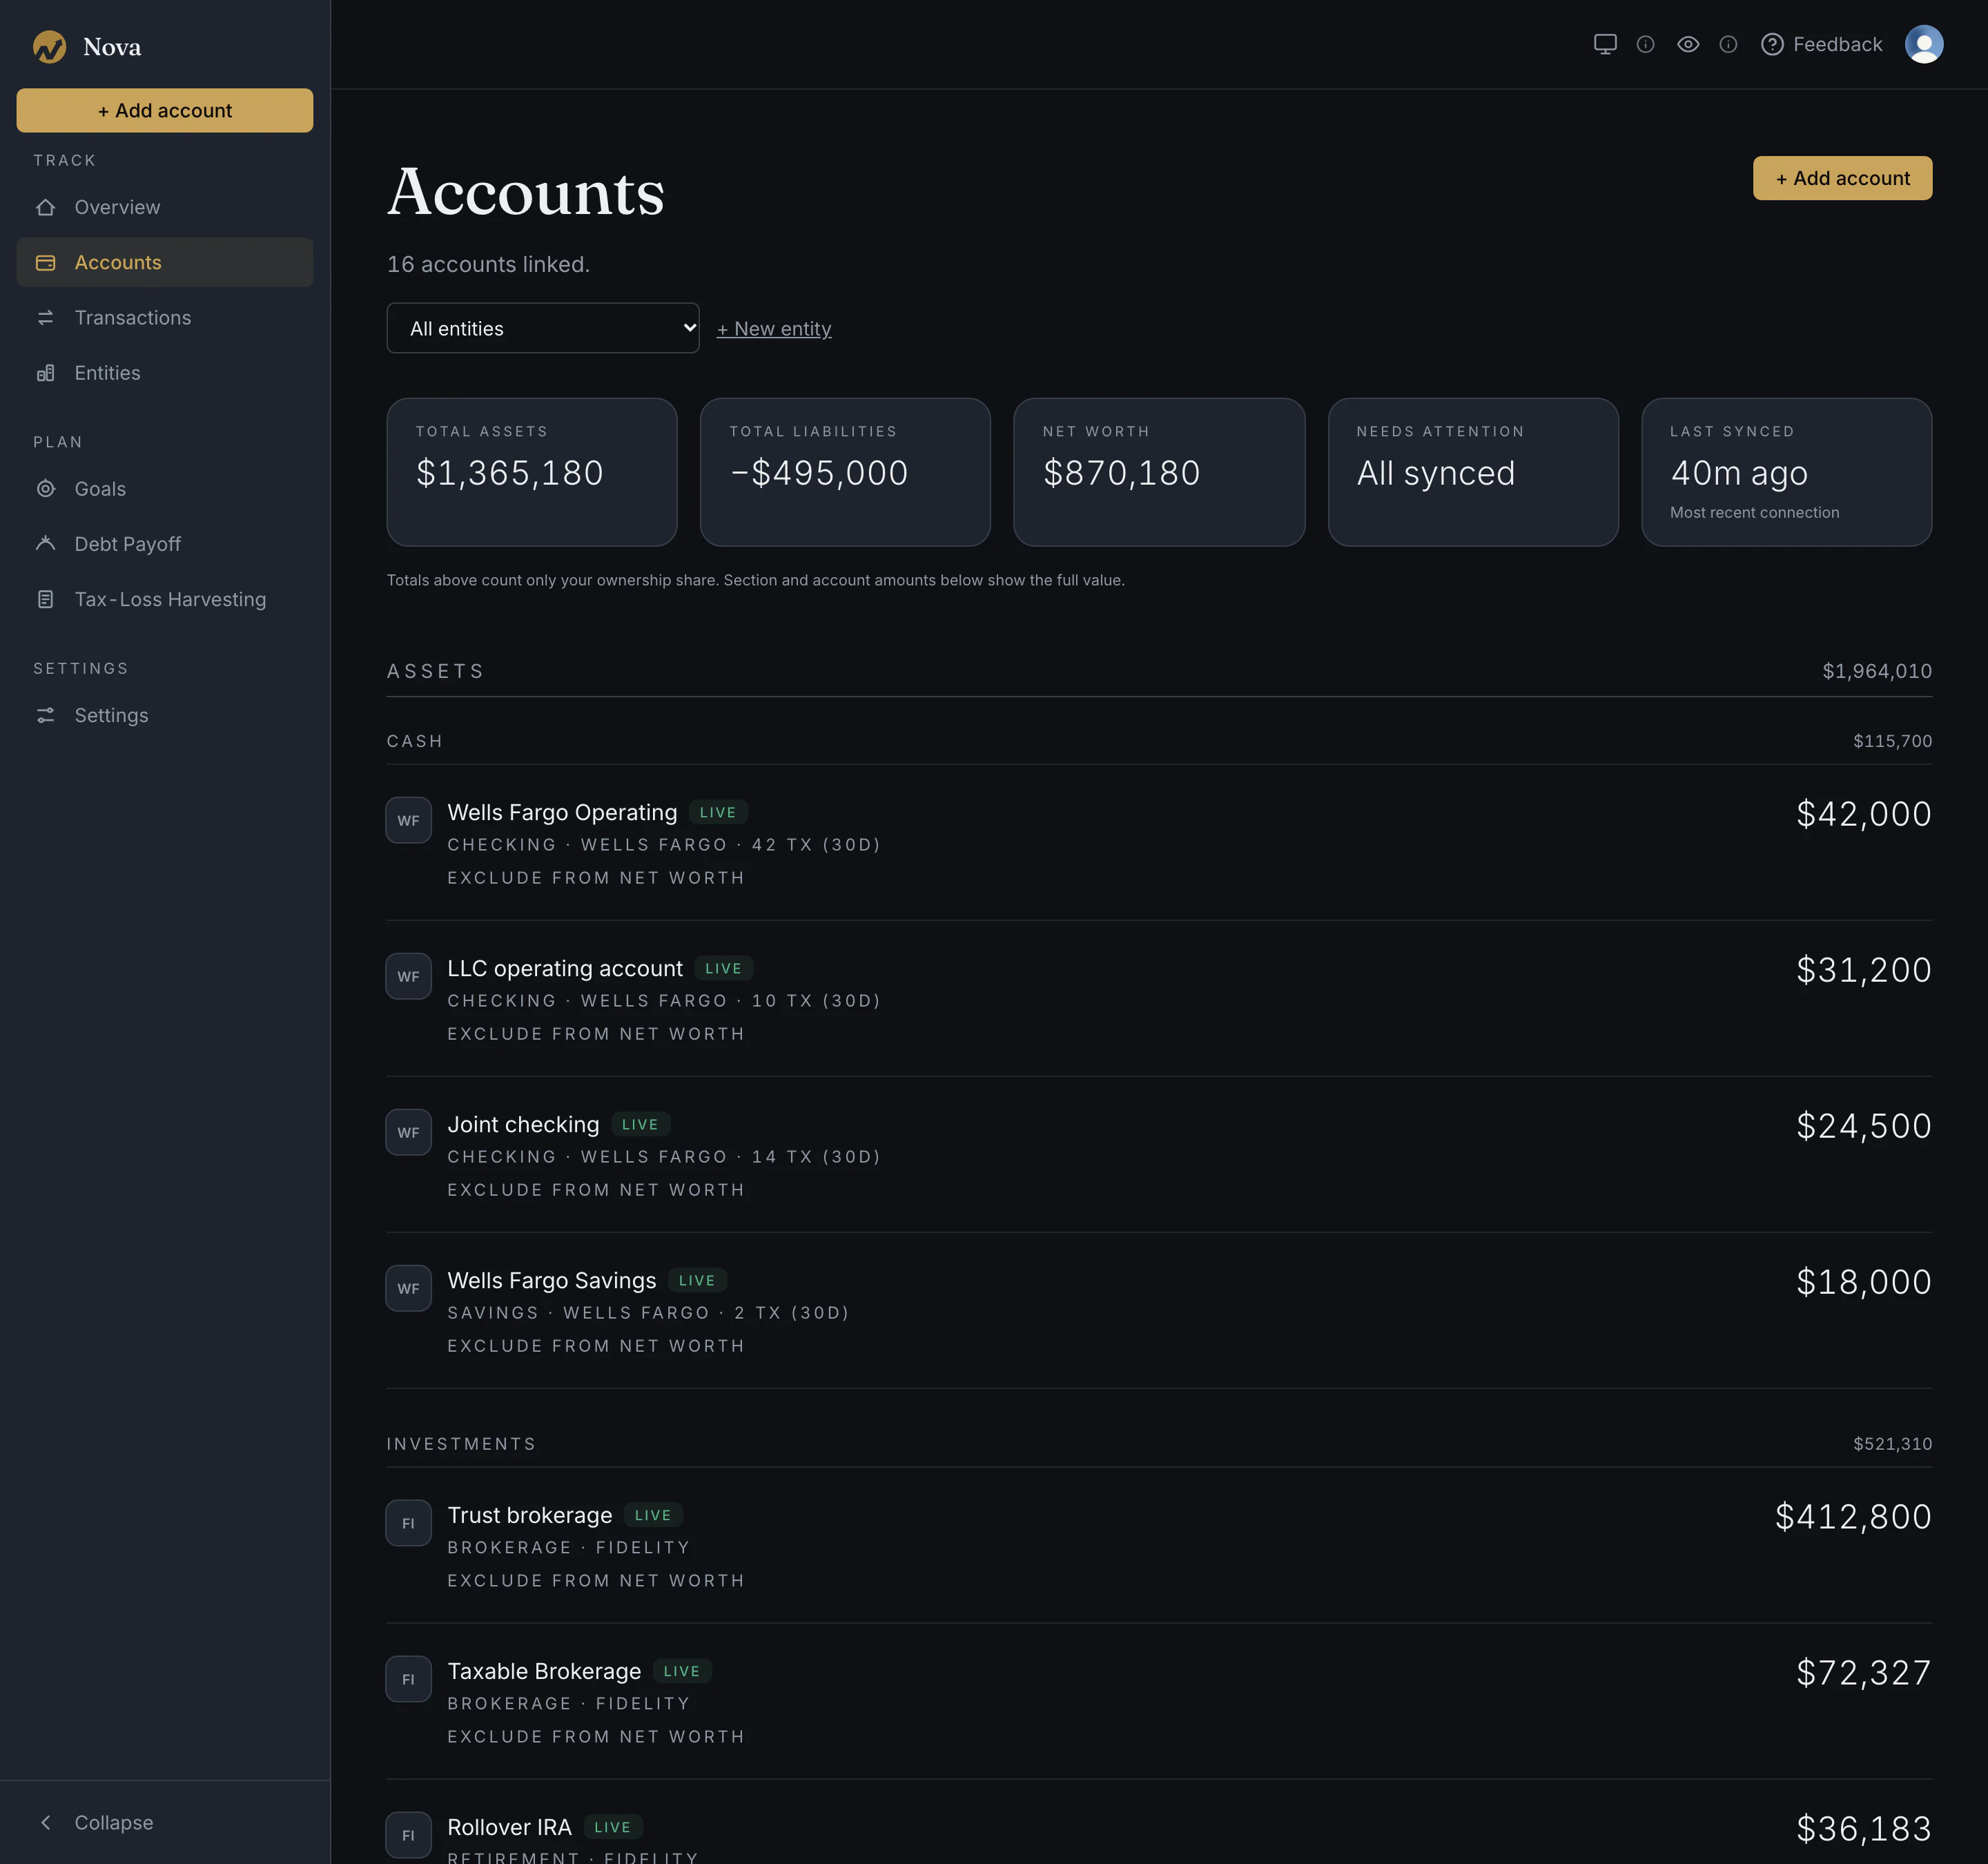Click the Last Synced card
Viewport: 1988px width, 1864px height.
[1787, 472]
